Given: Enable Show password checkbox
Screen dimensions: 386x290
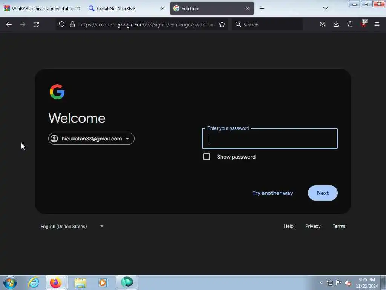Looking at the screenshot, I should 207,157.
